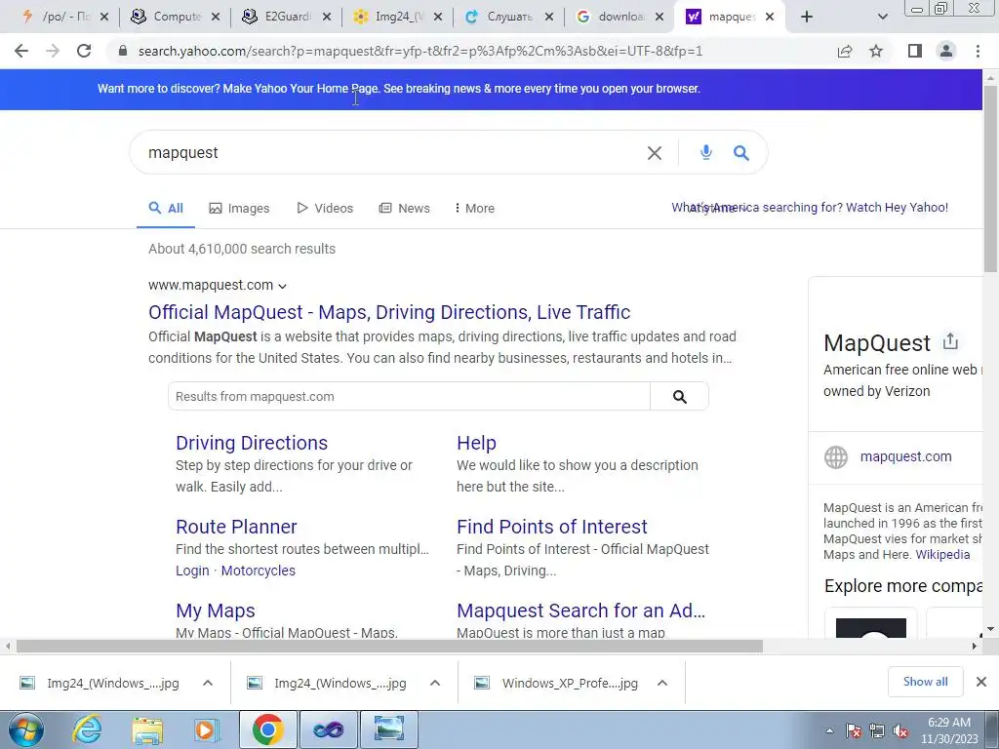Image resolution: width=999 pixels, height=749 pixels.
Task: Click the horizontal page scrollbar
Action: (389, 647)
